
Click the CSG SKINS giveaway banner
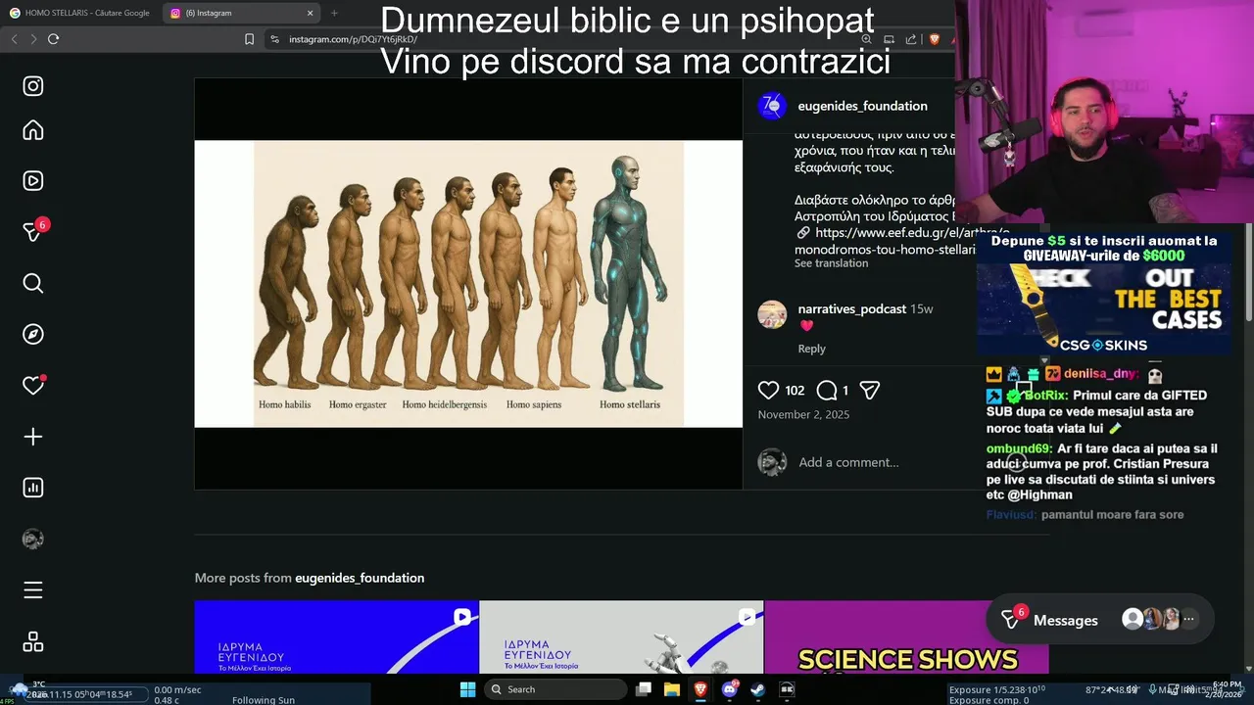click(x=1103, y=294)
